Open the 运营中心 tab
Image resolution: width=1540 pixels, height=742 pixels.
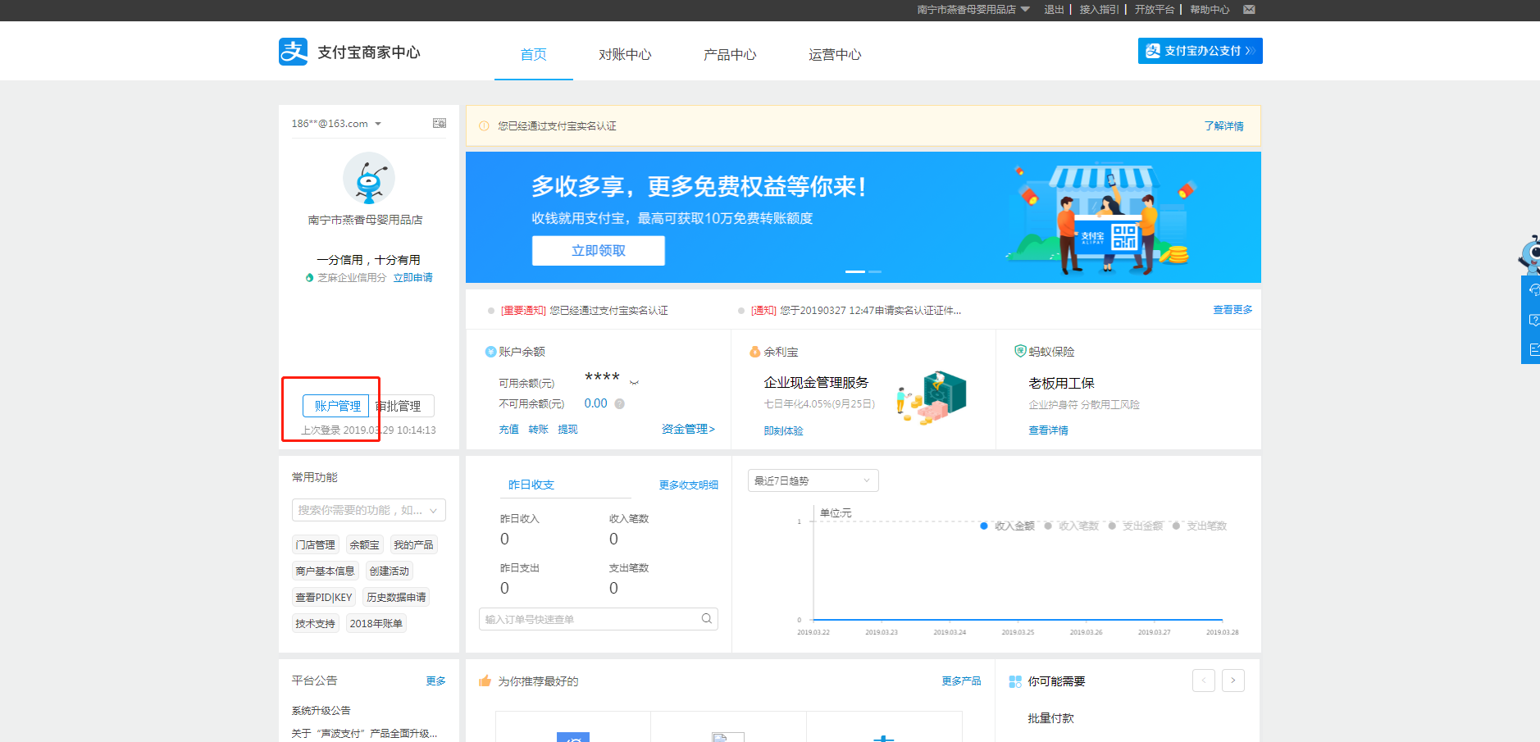pyautogui.click(x=835, y=55)
